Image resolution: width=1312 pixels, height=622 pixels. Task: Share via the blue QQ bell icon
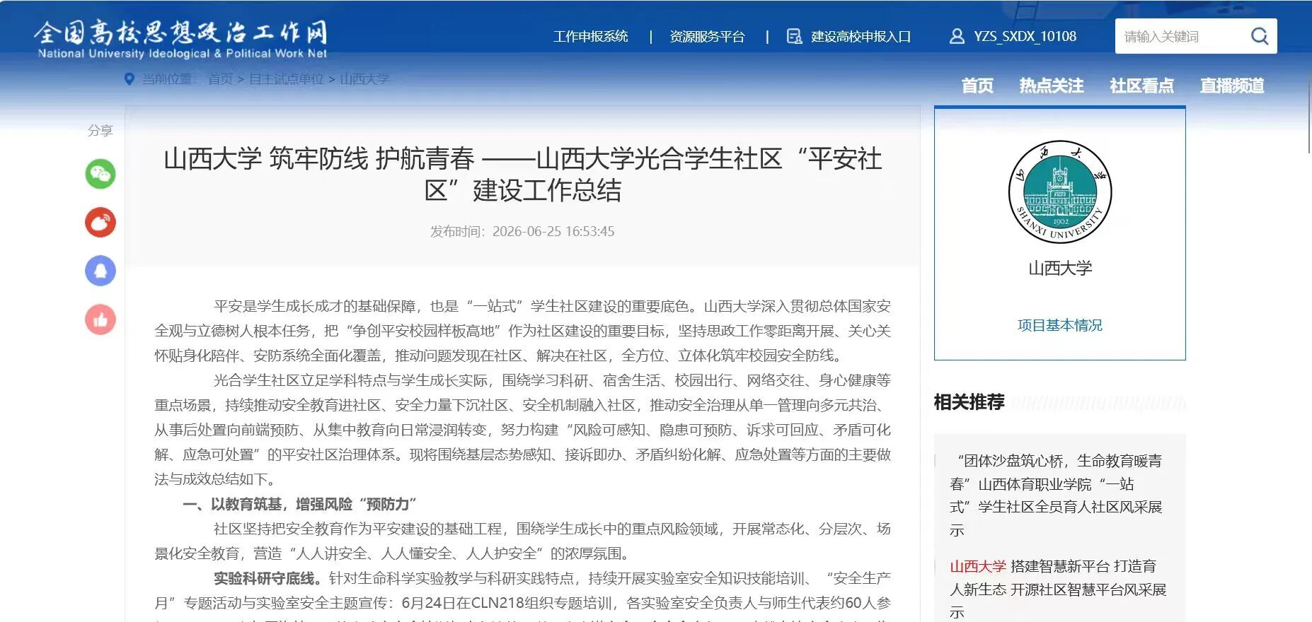click(100, 271)
